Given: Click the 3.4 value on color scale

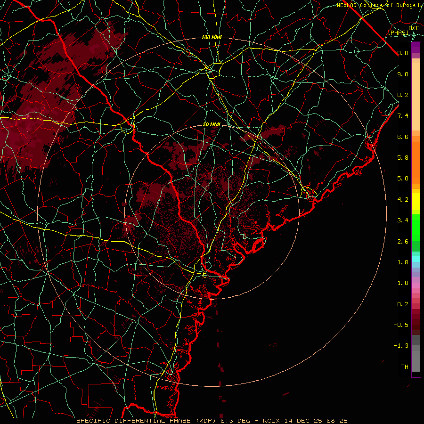Looking at the screenshot, I should pos(403,220).
